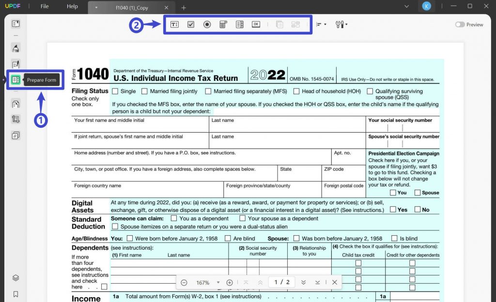Select the Radio Button field tool
The height and width of the screenshot is (302, 496).
(x=207, y=24)
